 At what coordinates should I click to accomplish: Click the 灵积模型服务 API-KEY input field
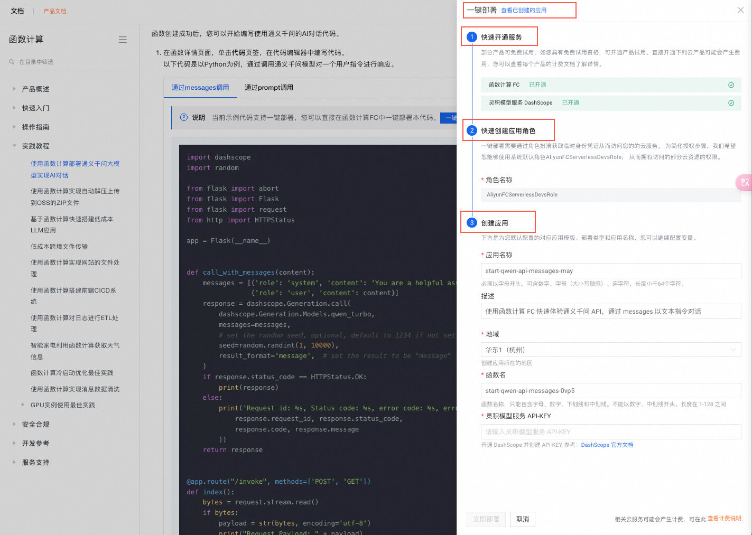[611, 431]
